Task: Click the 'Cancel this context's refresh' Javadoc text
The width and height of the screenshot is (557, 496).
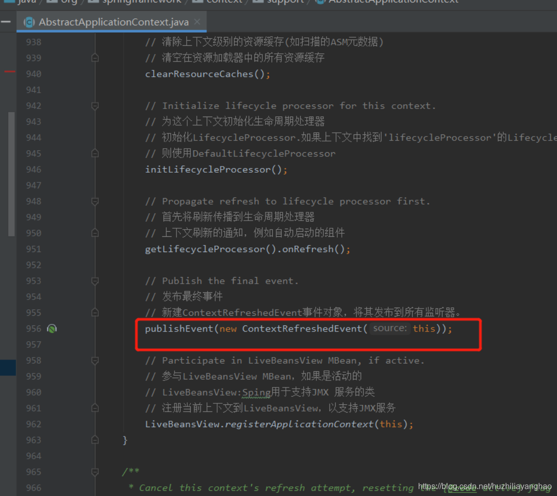Action: (276, 488)
